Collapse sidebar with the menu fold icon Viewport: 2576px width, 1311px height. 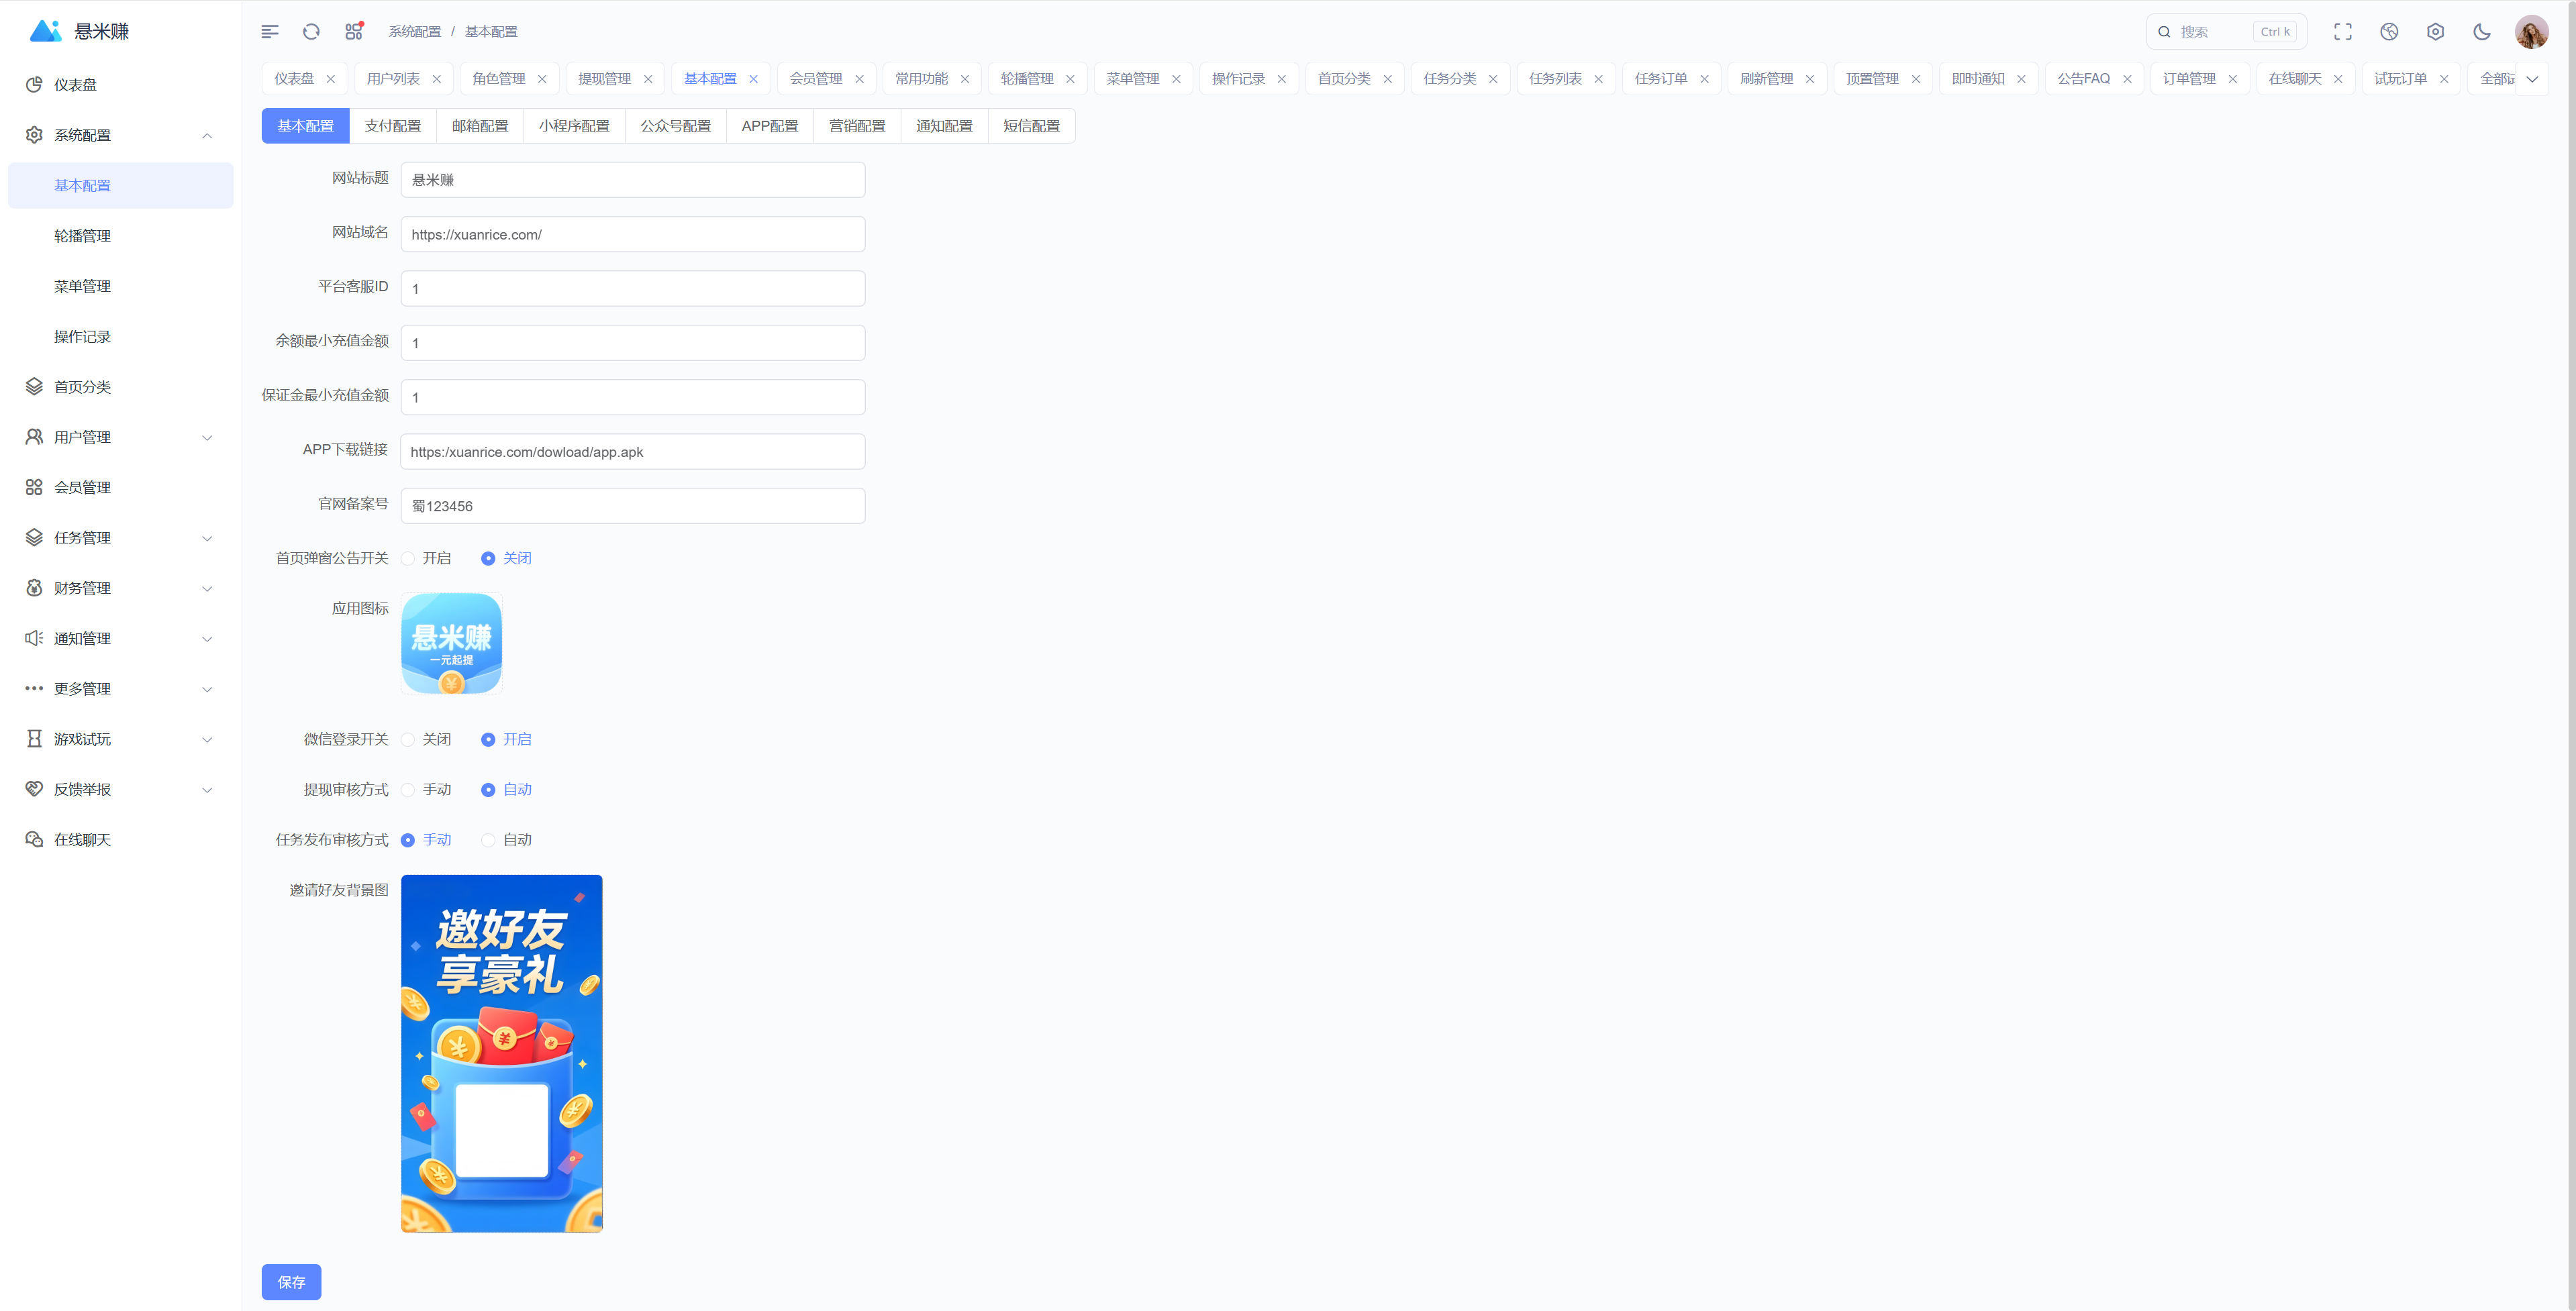click(270, 32)
